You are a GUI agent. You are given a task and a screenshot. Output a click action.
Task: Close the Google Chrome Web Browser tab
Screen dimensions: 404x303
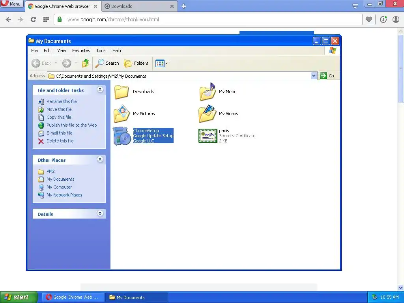[x=95, y=6]
